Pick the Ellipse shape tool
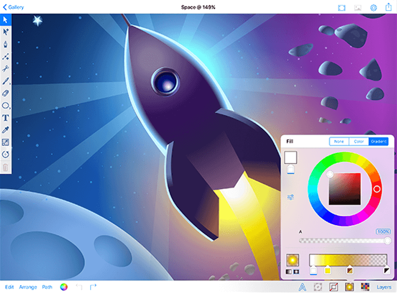Viewport: 397px width, 293px height. [x=6, y=105]
